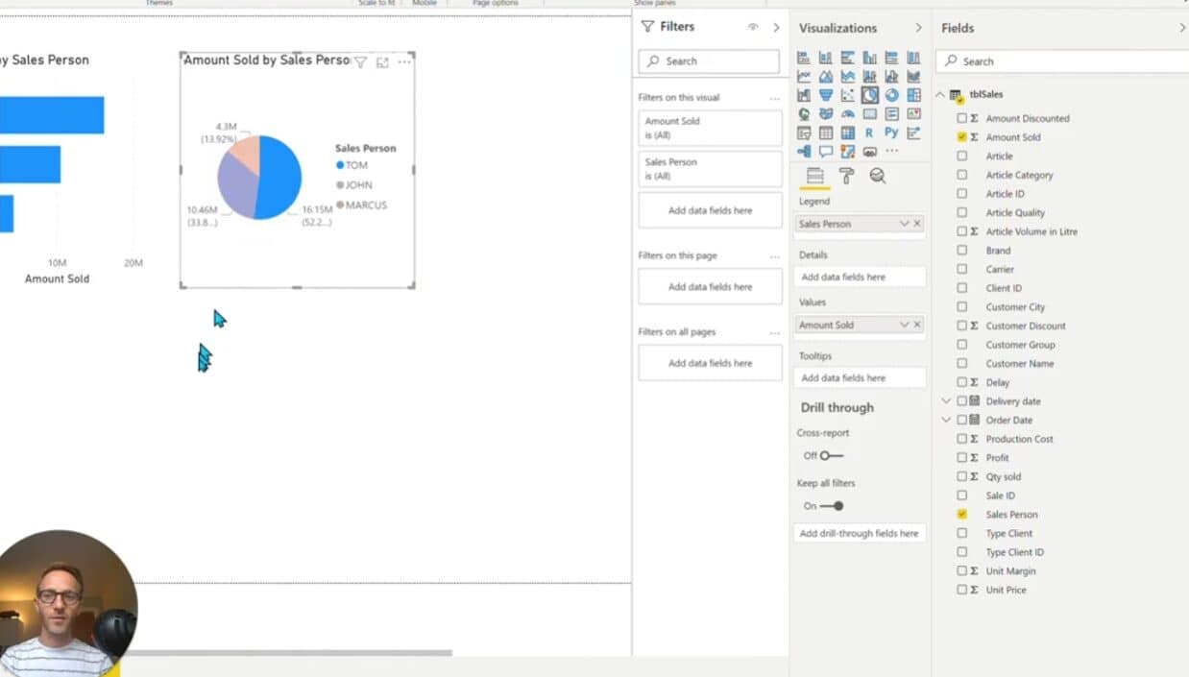
Task: Select the Donut chart visualization
Action: (891, 95)
